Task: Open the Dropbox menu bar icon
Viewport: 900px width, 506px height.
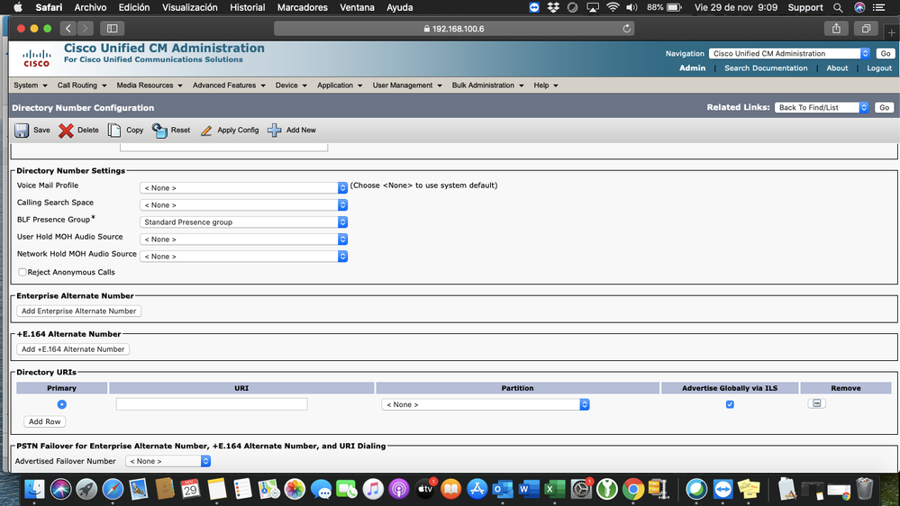Action: [553, 7]
